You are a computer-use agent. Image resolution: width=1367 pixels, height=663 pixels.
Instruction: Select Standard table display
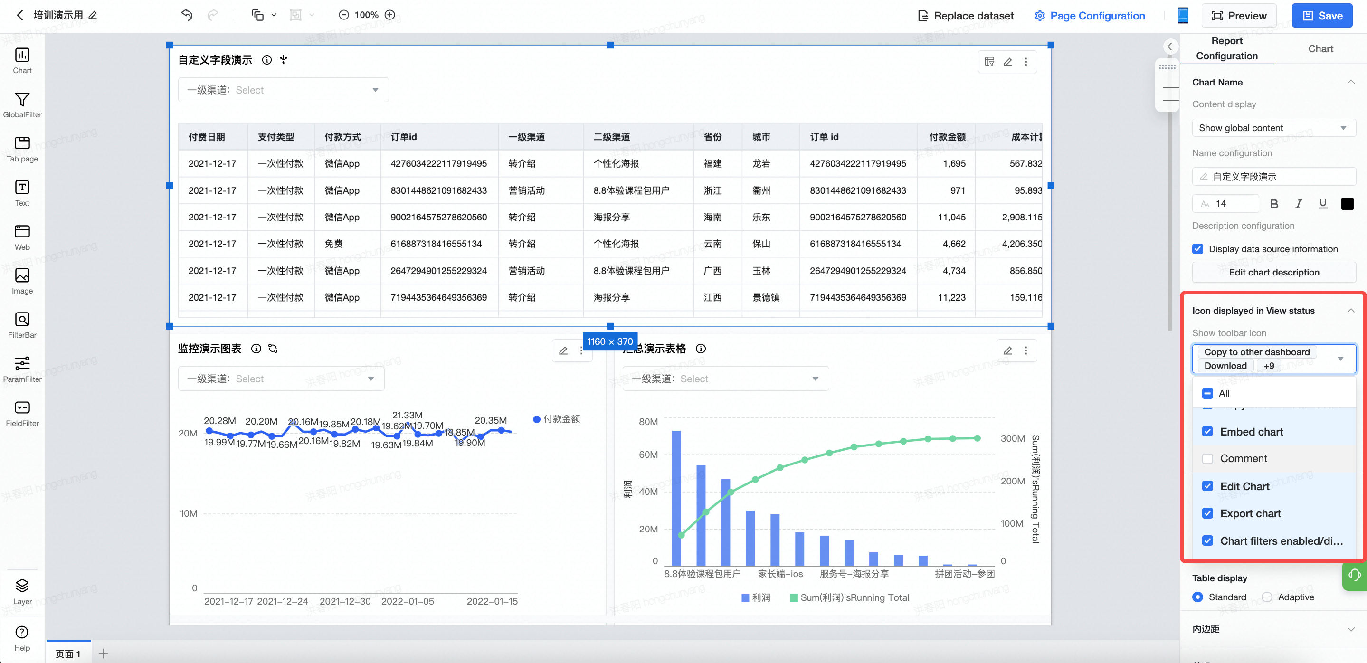[1198, 597]
